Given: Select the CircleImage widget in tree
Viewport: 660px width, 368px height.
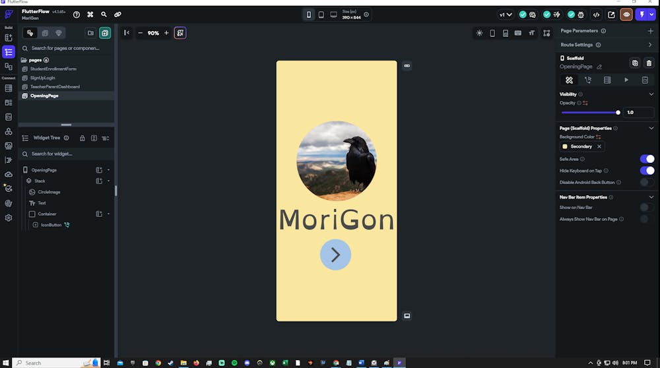Looking at the screenshot, I should click(49, 192).
